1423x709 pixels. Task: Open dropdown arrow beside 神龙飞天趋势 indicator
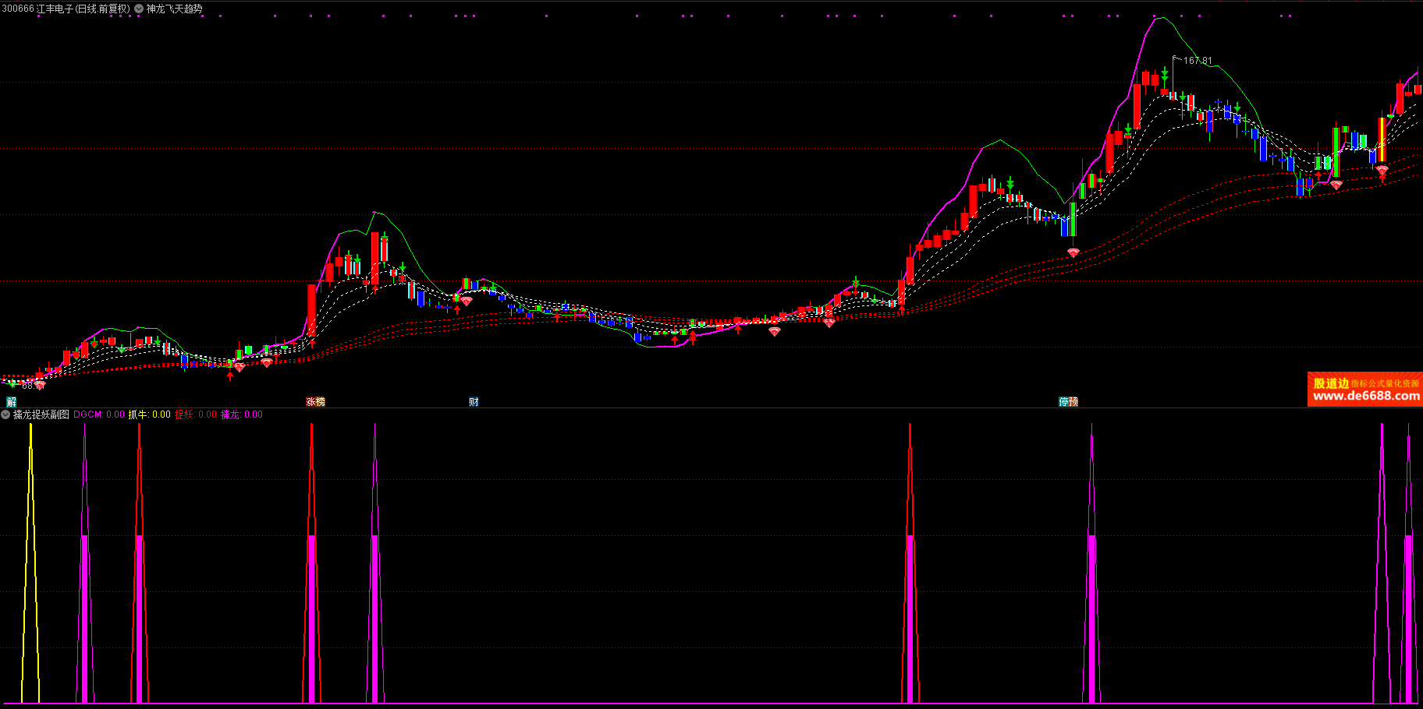click(139, 9)
